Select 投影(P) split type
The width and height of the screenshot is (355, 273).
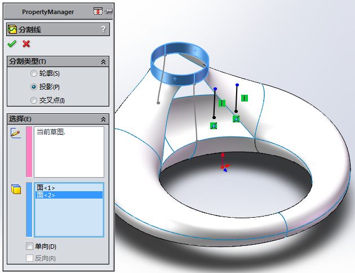tap(34, 87)
